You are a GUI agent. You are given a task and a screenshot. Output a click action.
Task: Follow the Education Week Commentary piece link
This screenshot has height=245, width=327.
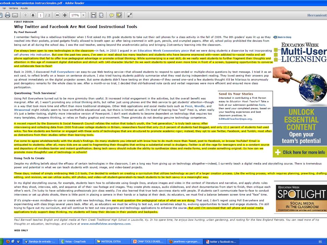tap(163, 51)
